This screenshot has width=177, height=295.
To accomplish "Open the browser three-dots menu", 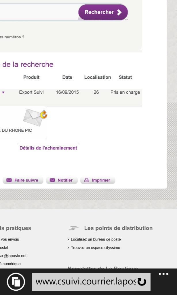I will [x=163, y=274].
